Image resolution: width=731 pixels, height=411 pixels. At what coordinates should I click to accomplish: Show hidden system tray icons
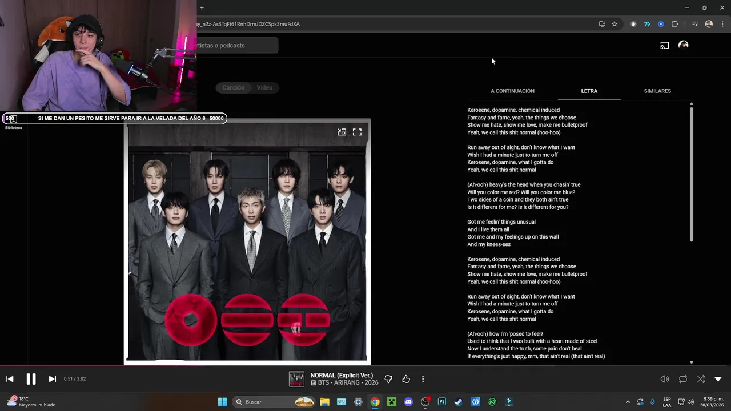[x=628, y=402]
